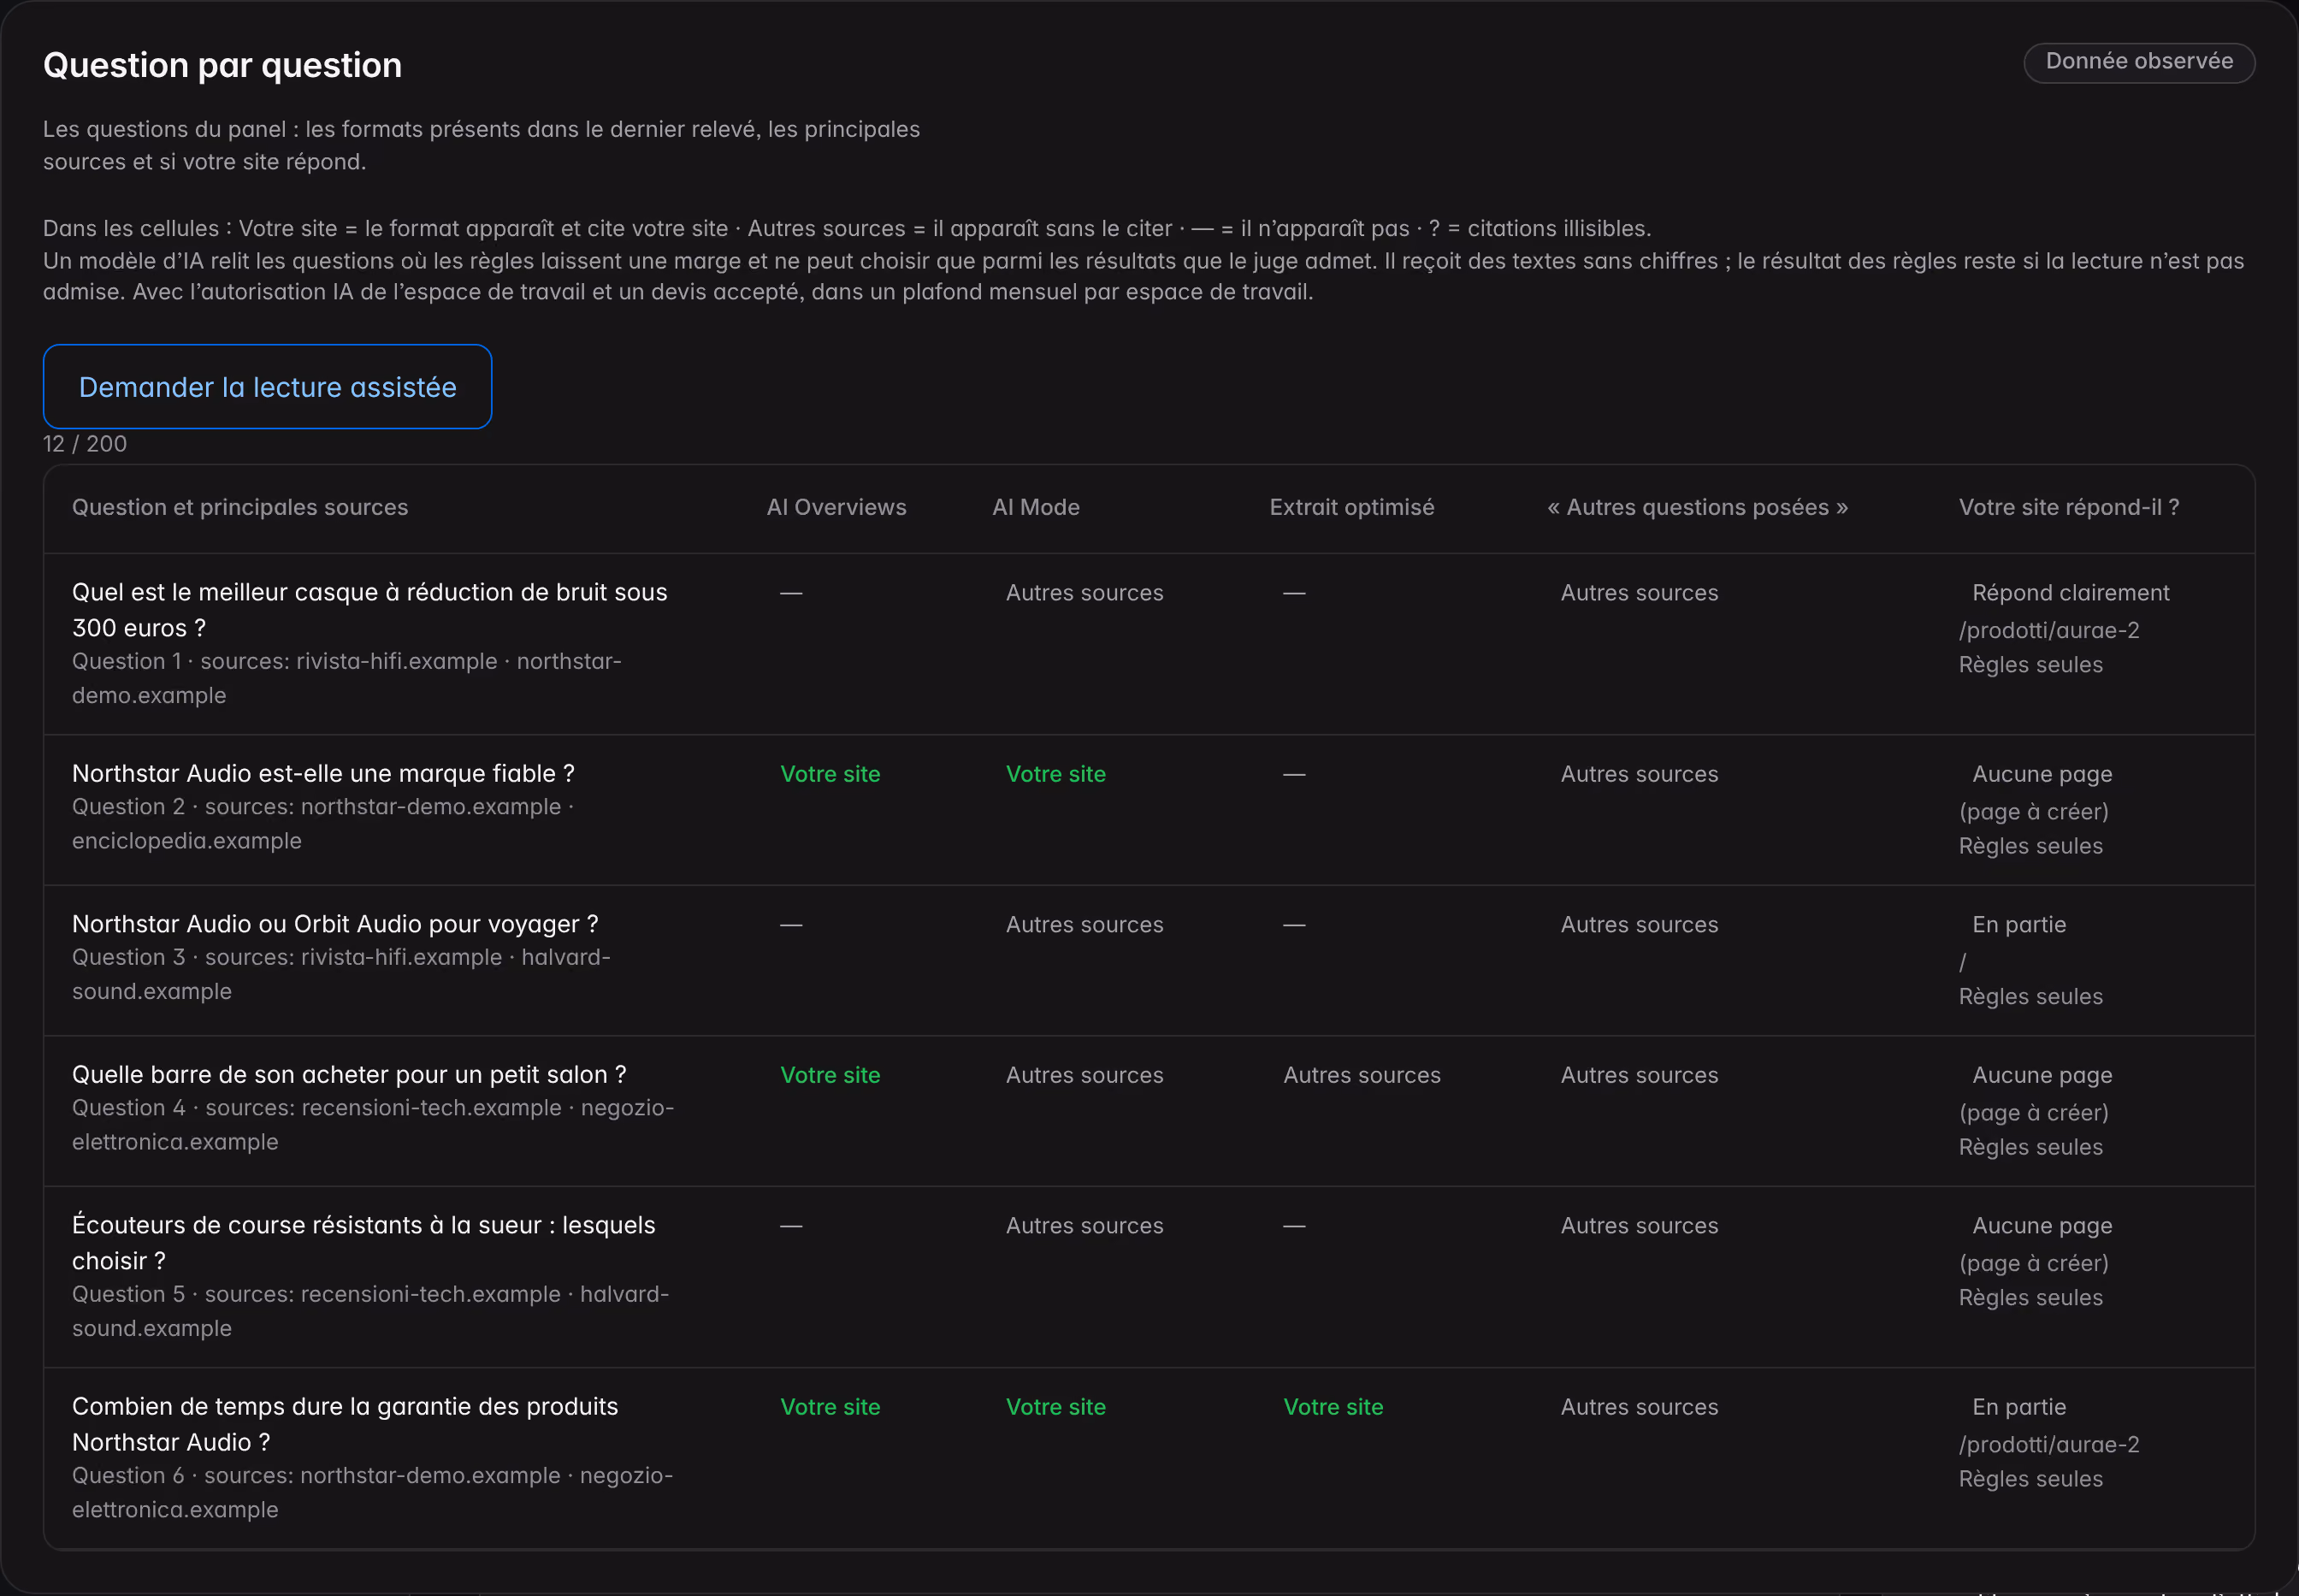
Task: Click the /prodotti/aurae-2 path in Question 1 row
Action: click(x=2049, y=630)
